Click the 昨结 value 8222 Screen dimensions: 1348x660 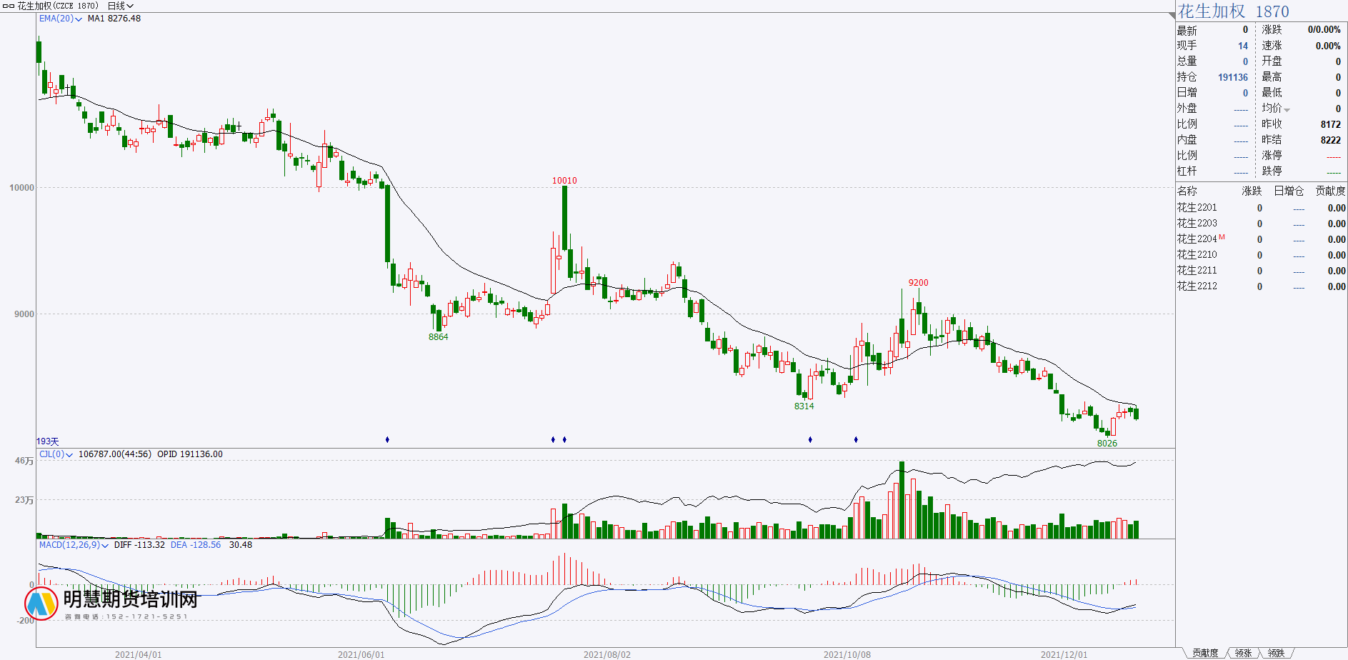1331,140
